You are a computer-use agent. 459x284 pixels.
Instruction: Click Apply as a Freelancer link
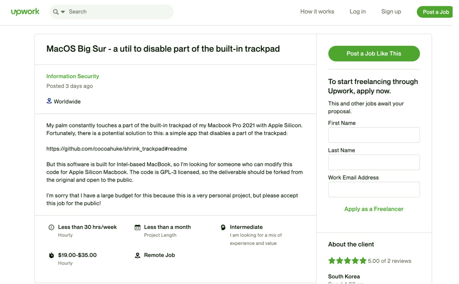point(374,209)
